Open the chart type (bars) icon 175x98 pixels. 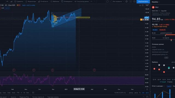pos(11,1)
